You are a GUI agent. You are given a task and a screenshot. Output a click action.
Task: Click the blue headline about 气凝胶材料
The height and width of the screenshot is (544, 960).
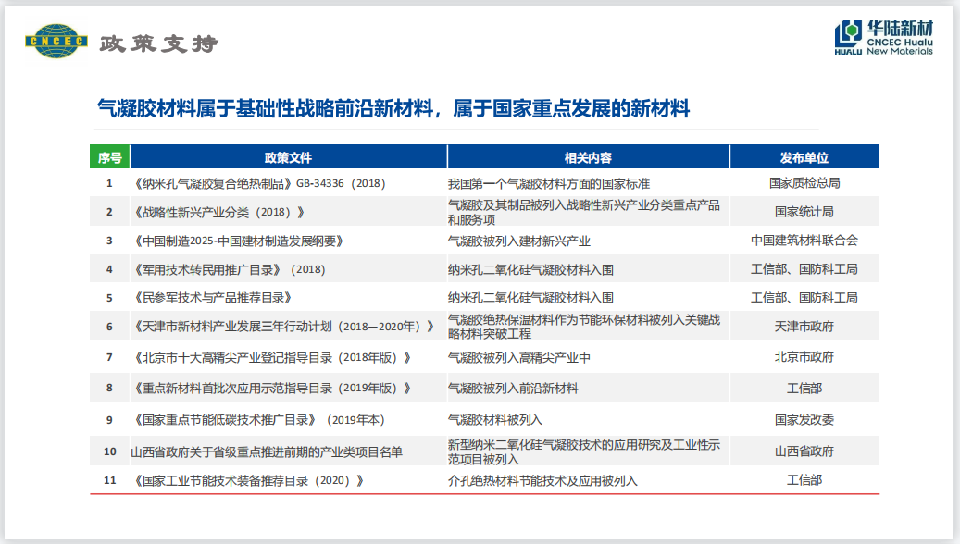[x=393, y=109]
